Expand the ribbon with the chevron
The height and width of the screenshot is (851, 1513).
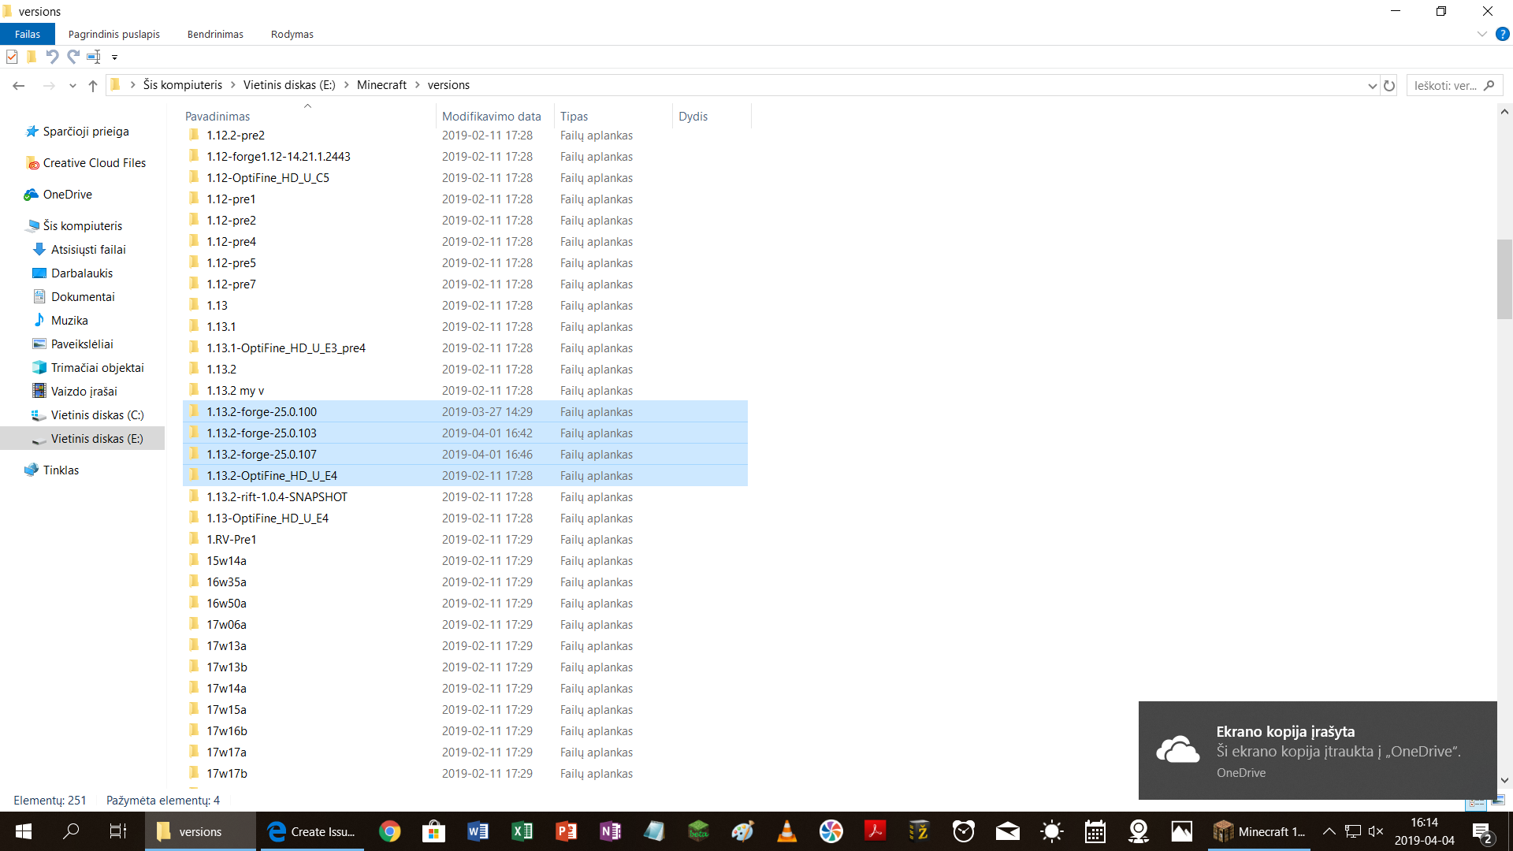pos(1481,34)
